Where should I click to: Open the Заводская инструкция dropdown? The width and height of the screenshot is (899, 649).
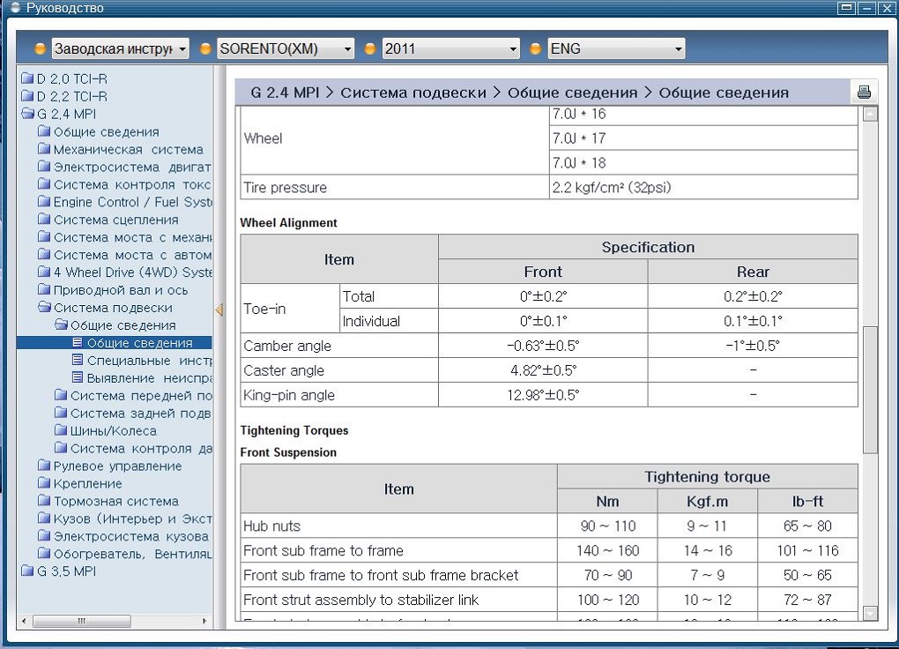tap(120, 48)
